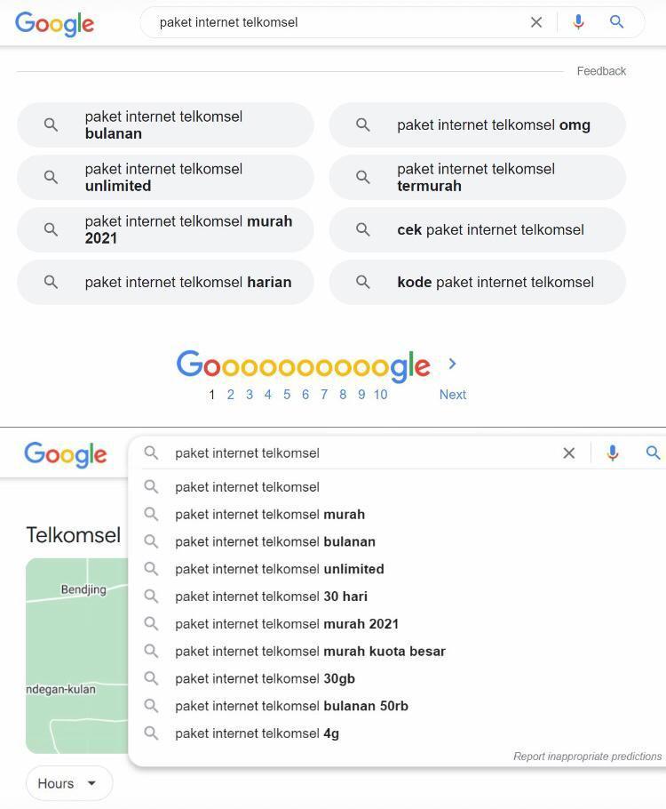Screen dimensions: 666x809
Task: Open results page 10
Action: coord(380,395)
